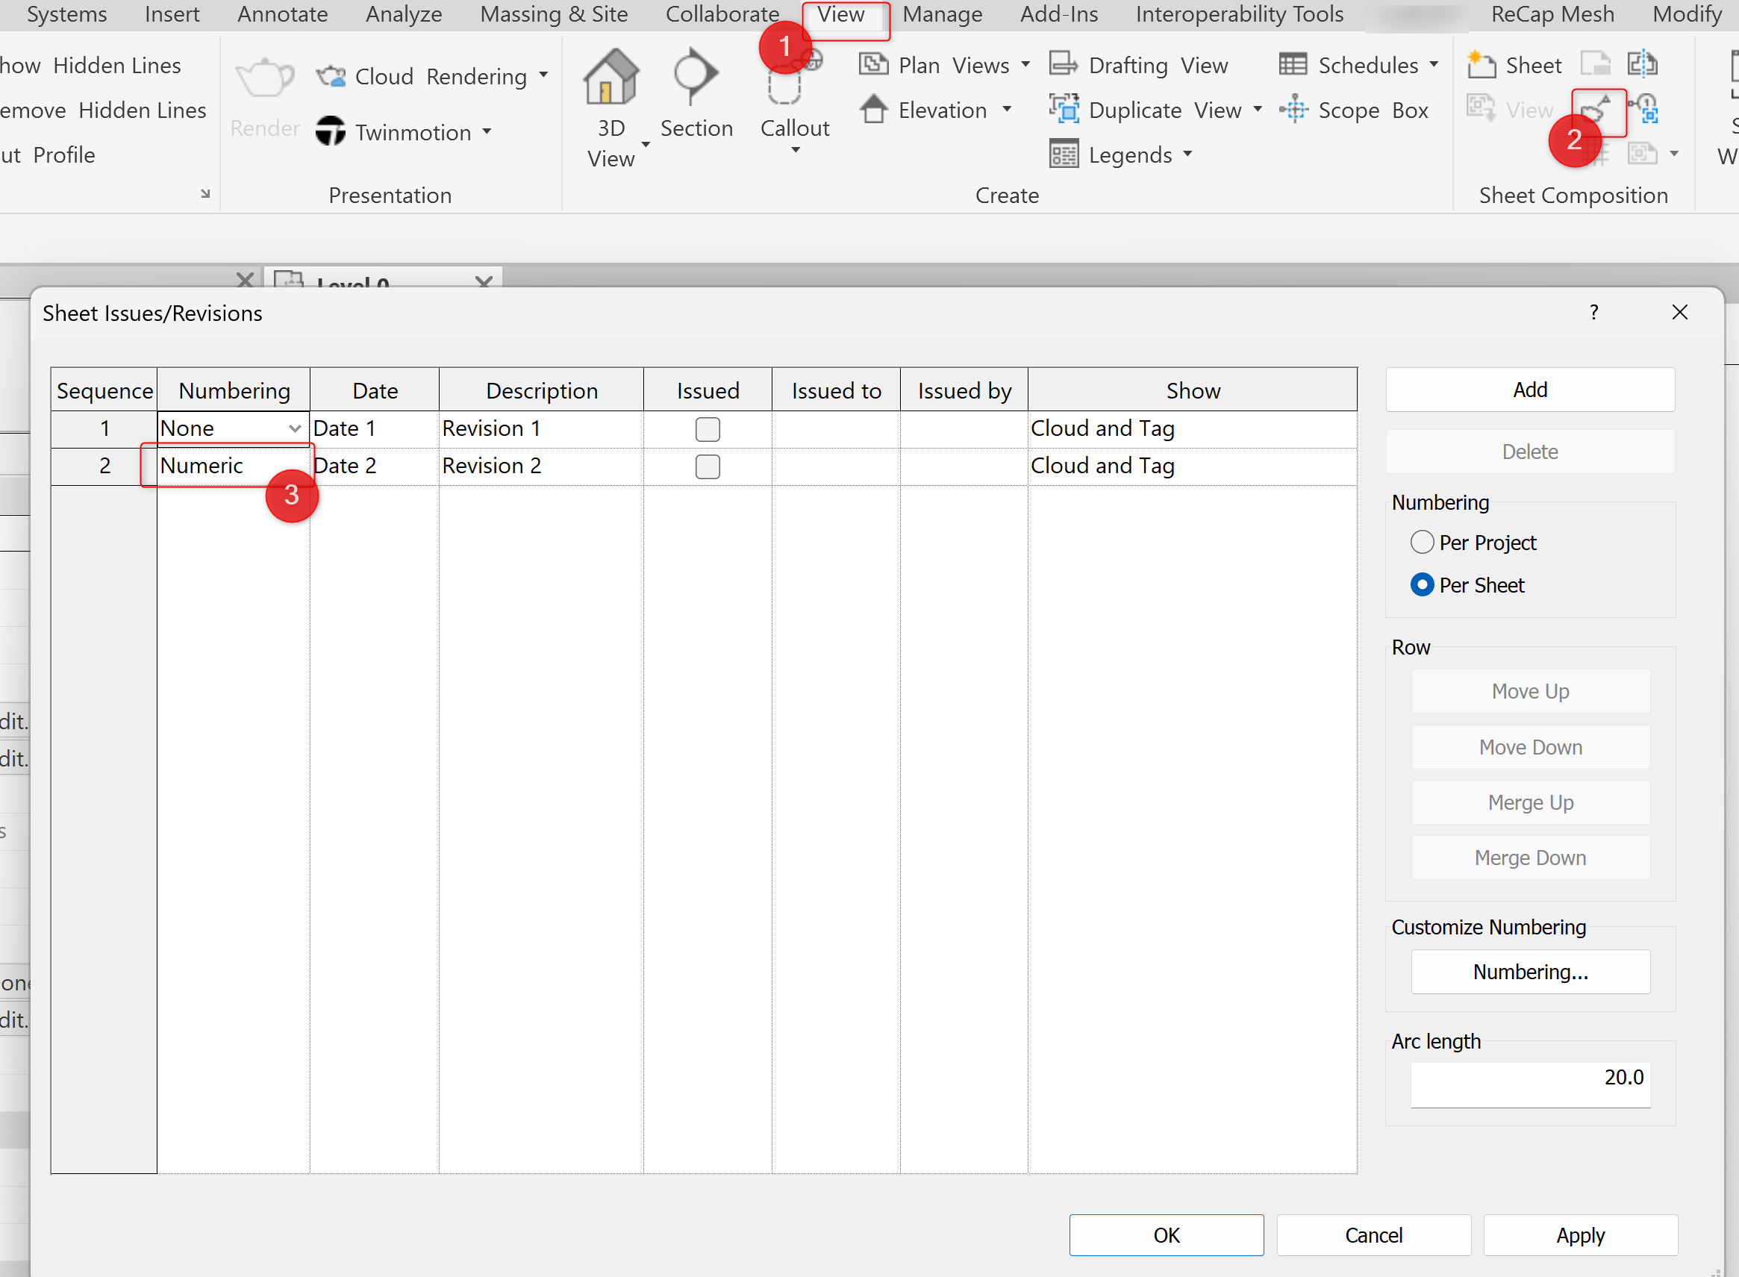Create a new Sheet using its icon
Viewport: 1739px width, 1277px height.
click(1481, 64)
